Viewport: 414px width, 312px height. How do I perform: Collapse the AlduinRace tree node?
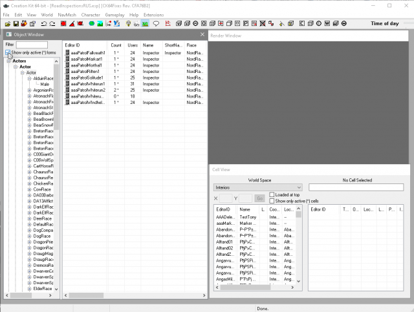pyautogui.click(x=30, y=78)
